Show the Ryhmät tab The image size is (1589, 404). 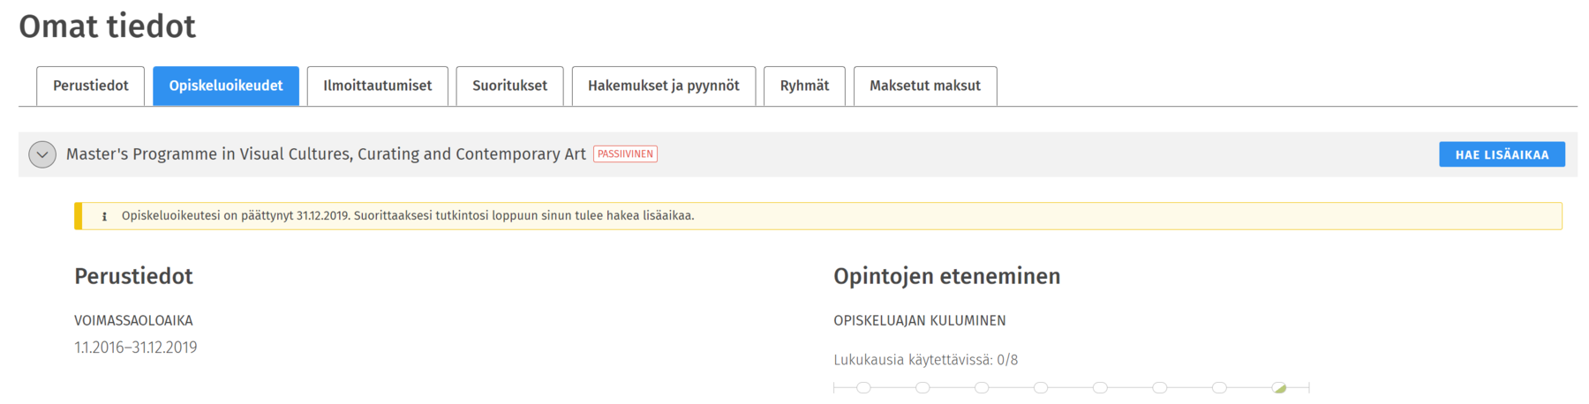click(804, 86)
